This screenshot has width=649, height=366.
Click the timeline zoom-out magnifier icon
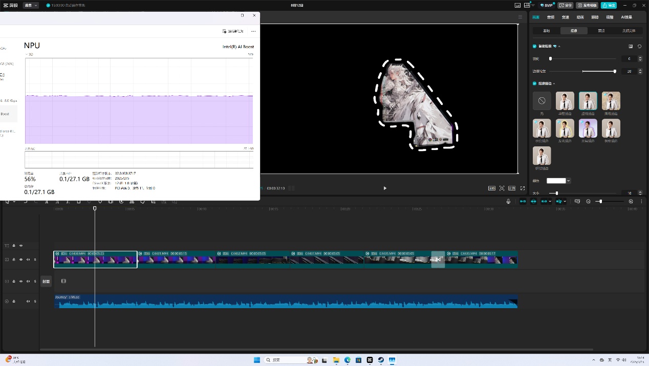point(588,202)
